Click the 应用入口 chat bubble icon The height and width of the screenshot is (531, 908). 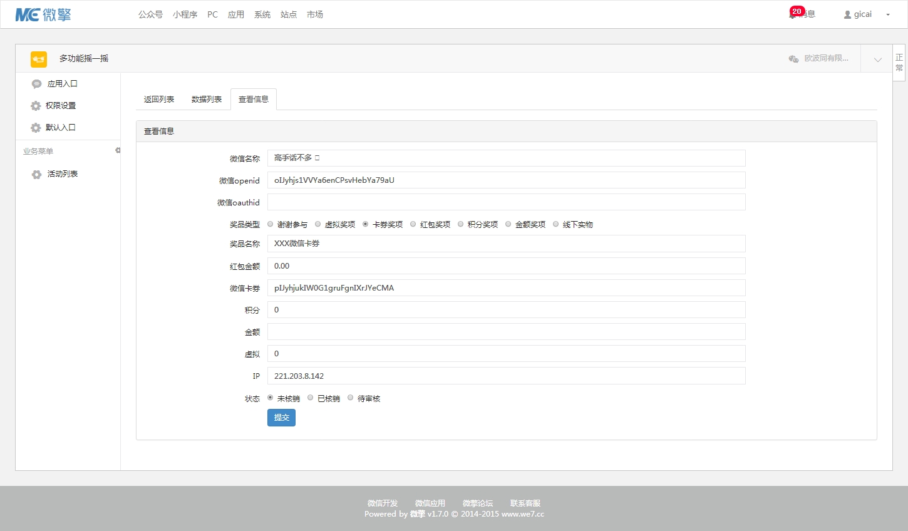[36, 84]
